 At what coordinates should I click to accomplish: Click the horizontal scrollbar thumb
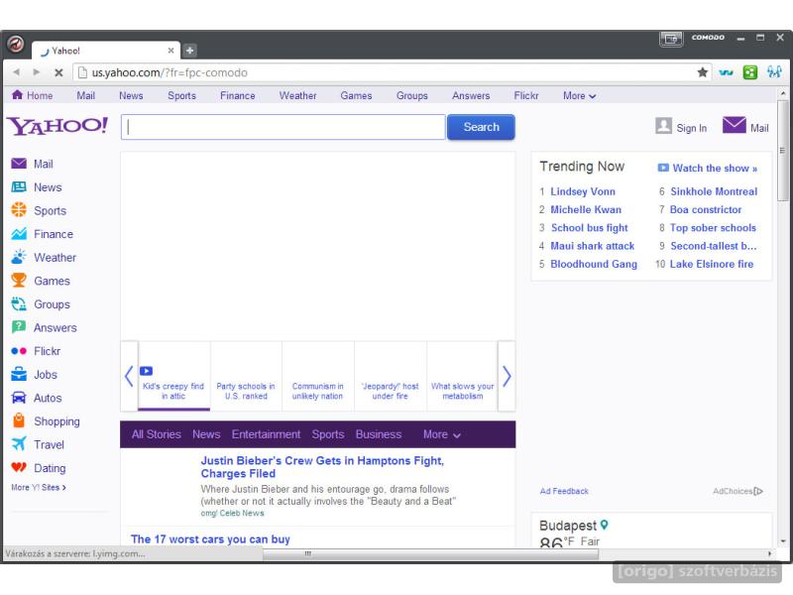[x=430, y=554]
